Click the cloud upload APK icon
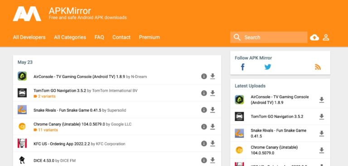The width and height of the screenshot is (348, 166). coord(314,37)
